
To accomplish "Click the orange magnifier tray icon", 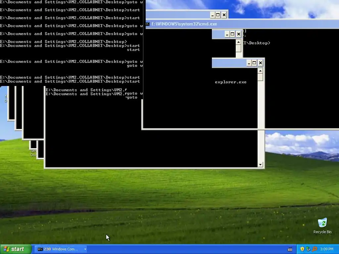I will pyautogui.click(x=315, y=249).
